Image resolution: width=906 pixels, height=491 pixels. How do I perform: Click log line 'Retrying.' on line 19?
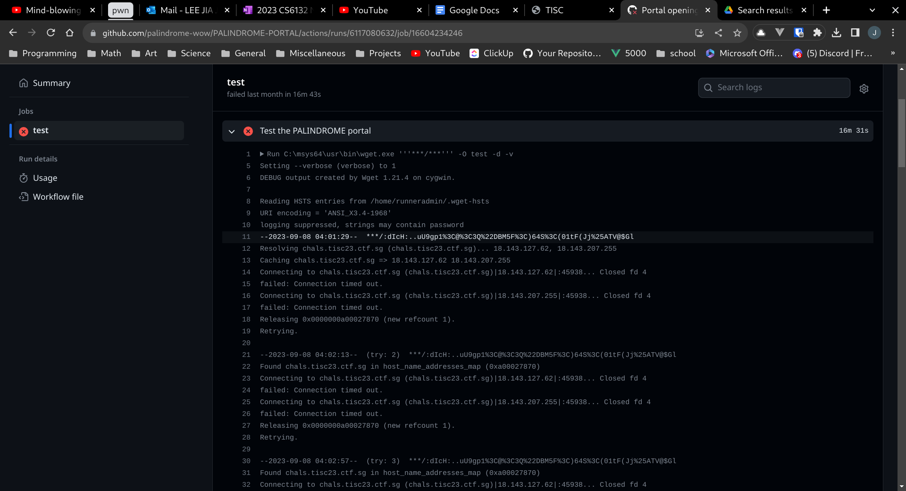point(278,331)
